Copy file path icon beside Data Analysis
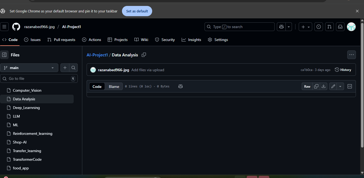364x178 pixels. click(144, 55)
